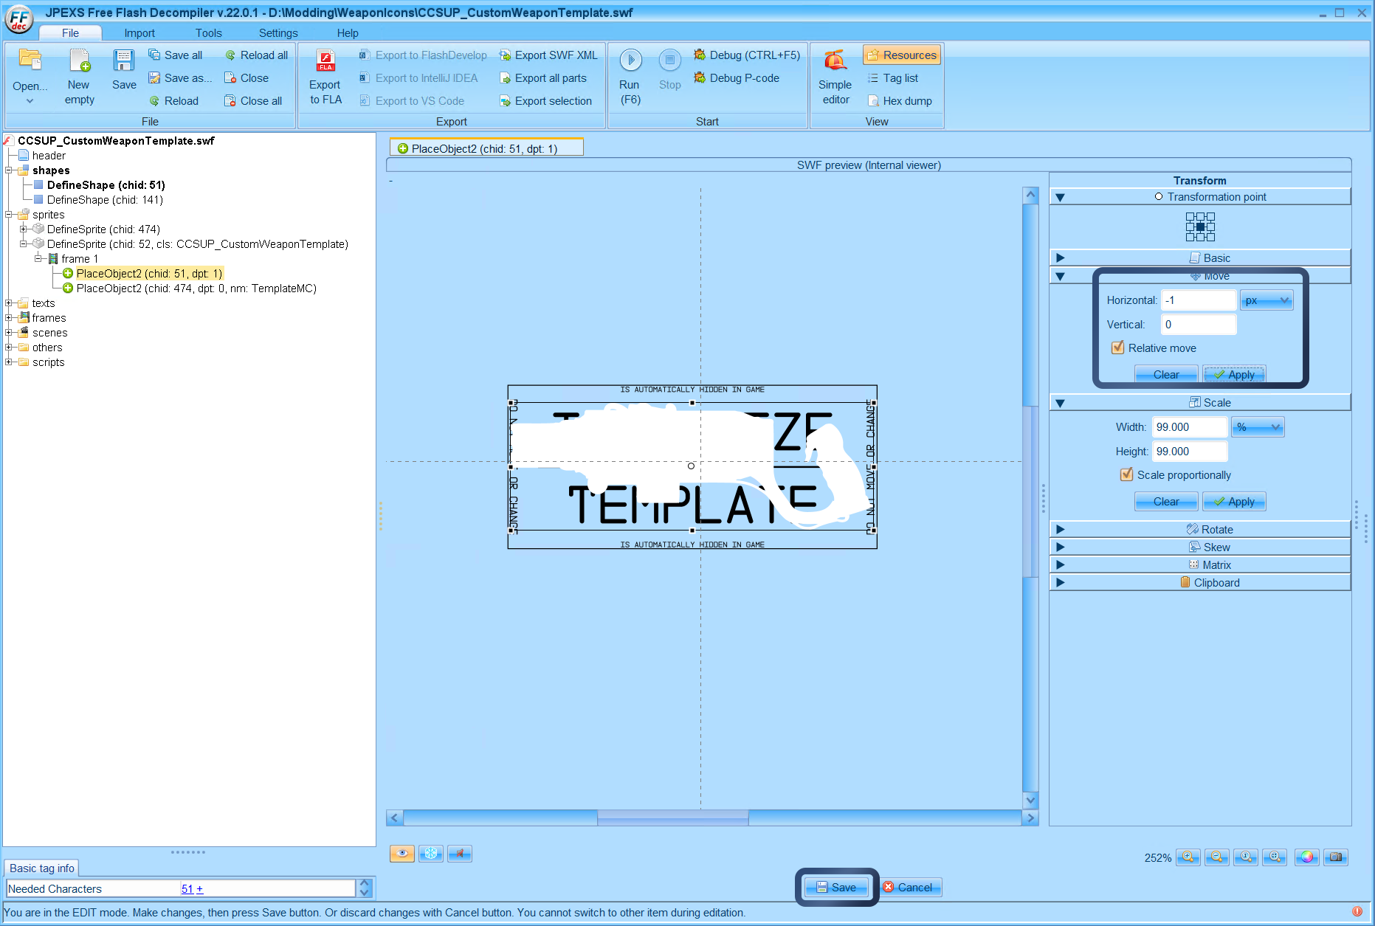Click Apply in the Scale section

(1234, 502)
